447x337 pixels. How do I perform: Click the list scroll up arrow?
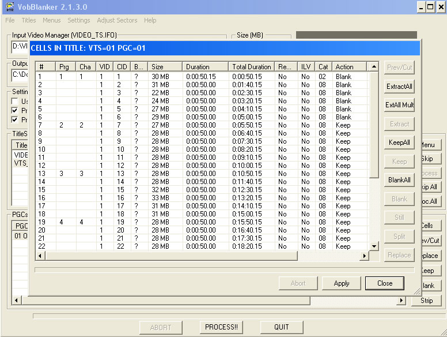(x=374, y=67)
